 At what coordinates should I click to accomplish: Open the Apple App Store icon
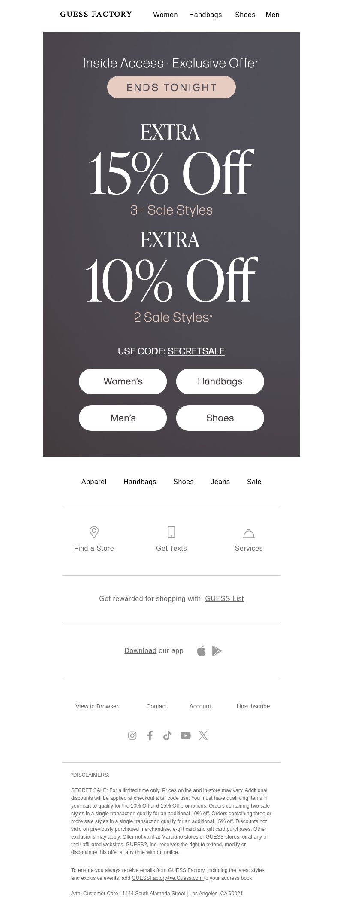tap(201, 650)
